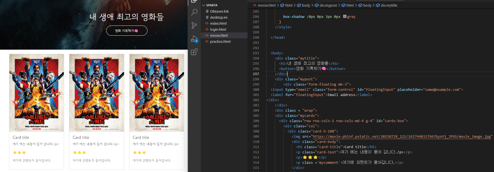Viewport: 494px width, 172px height.
Task: Click the </style> closing tag
Action: [x=283, y=27]
